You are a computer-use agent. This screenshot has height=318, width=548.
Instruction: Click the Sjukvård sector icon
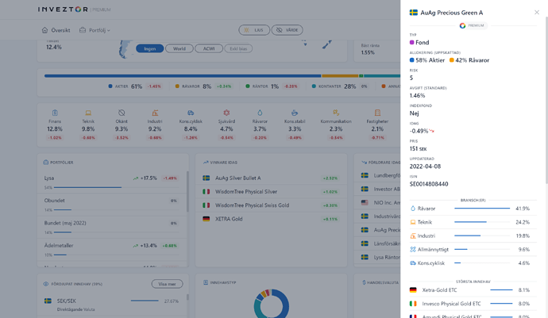click(x=226, y=113)
